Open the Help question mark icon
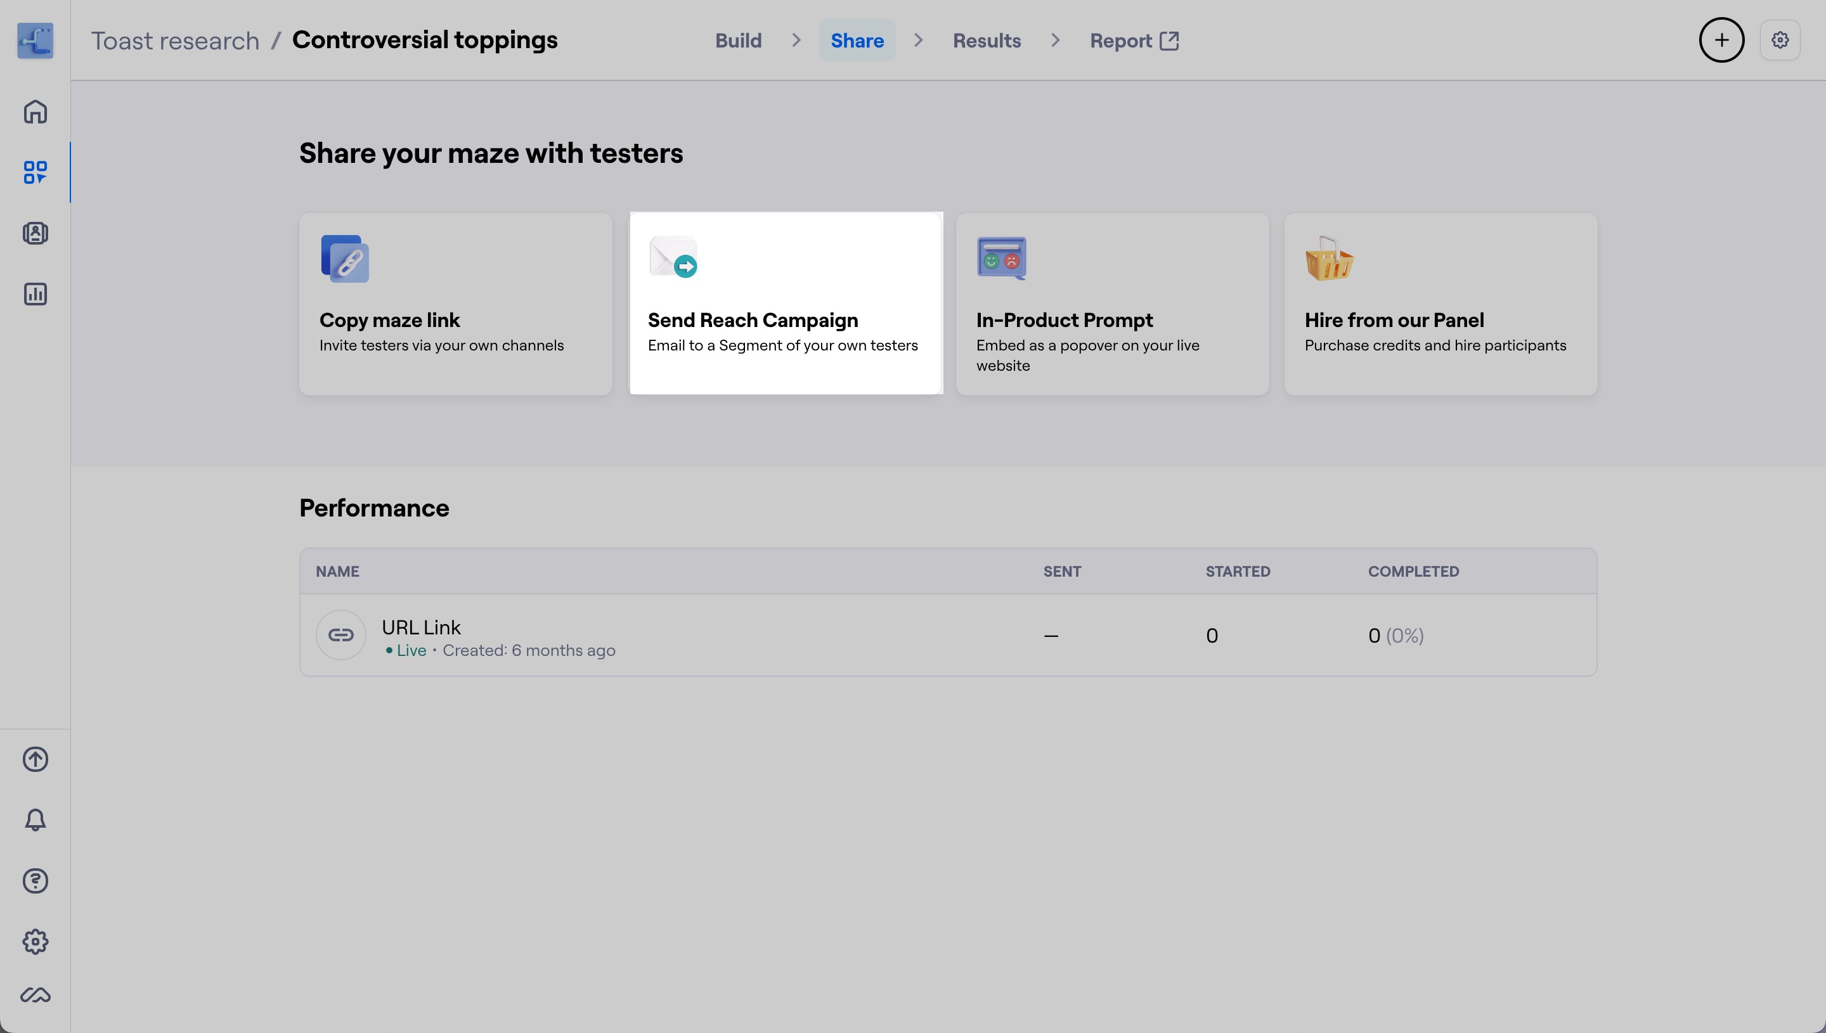This screenshot has height=1033, width=1826. coord(35,881)
